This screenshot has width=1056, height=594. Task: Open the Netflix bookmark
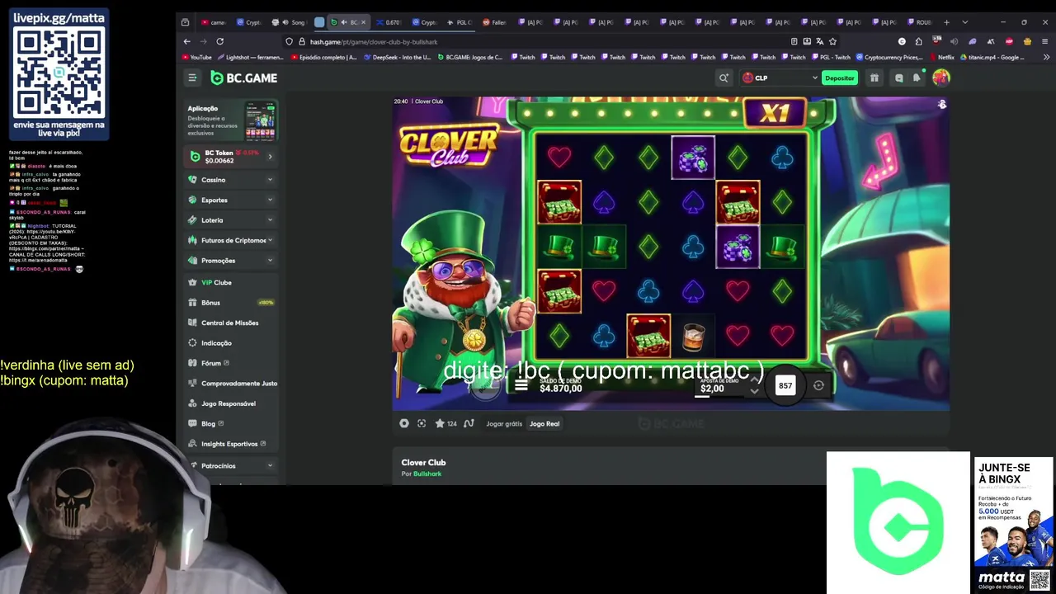point(942,58)
